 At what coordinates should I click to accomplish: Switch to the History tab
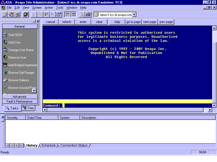point(32,146)
